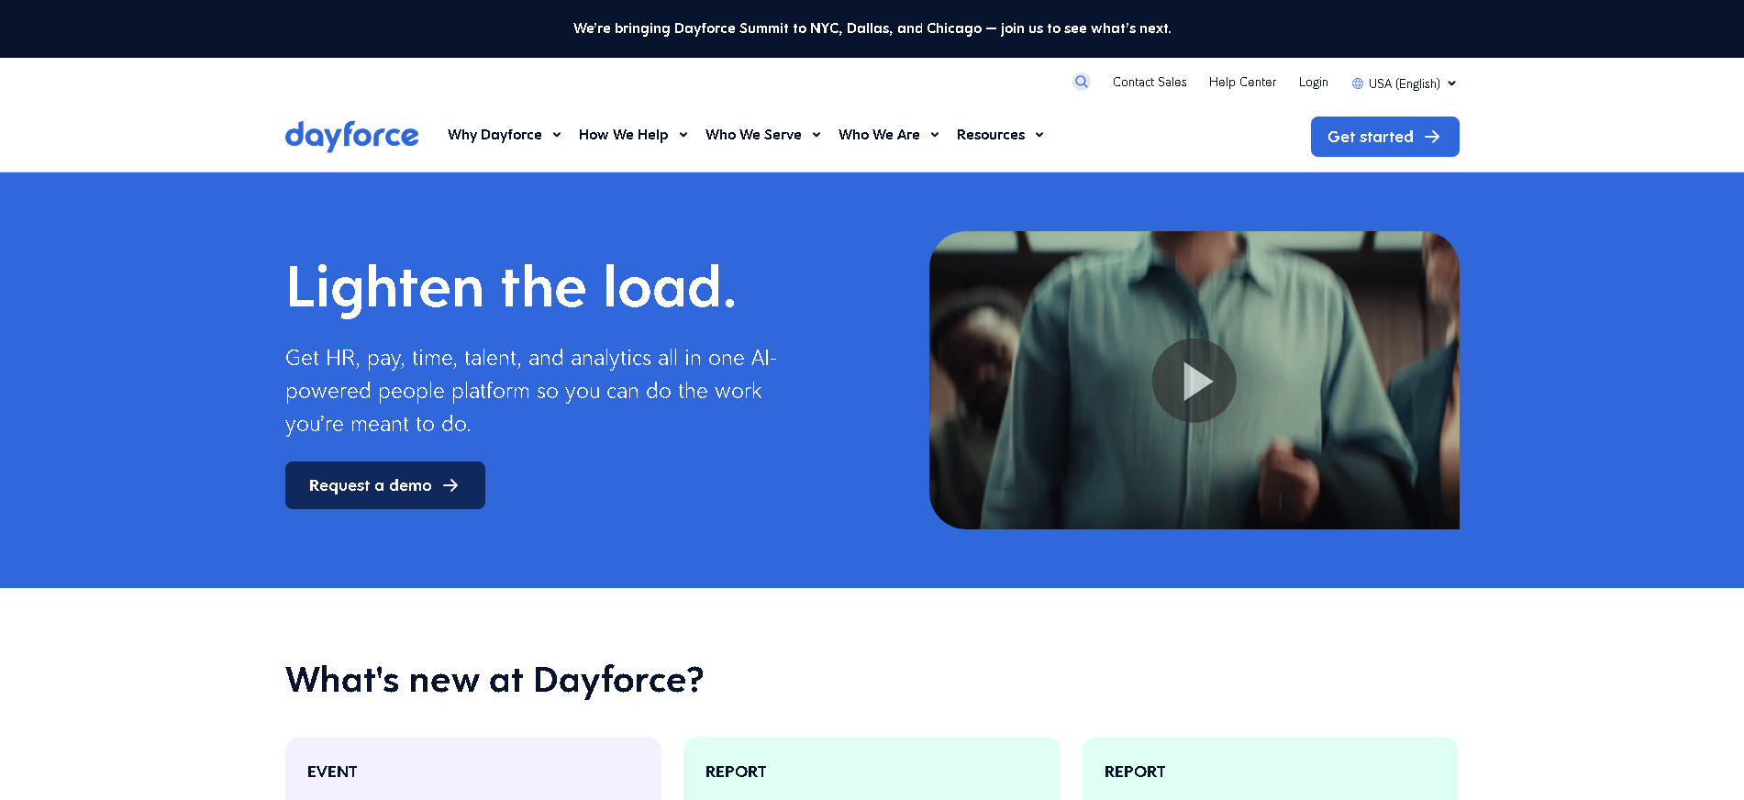Screen dimensions: 1744x800
Task: Click the Contact Sales link
Action: [x=1150, y=83]
